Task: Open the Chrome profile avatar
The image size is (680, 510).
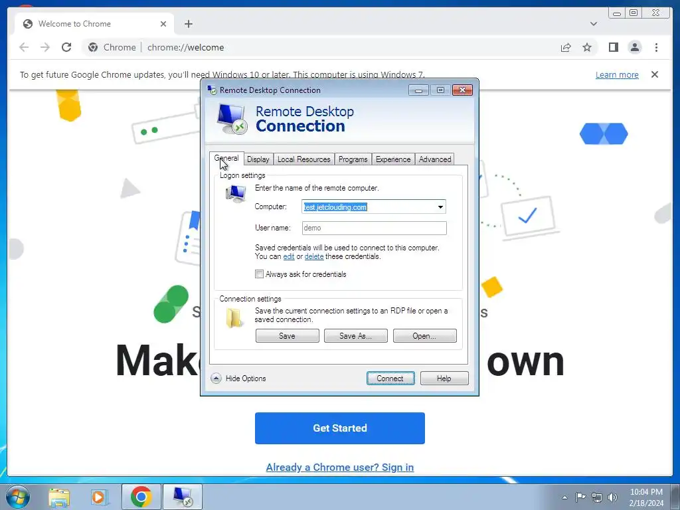Action: click(634, 47)
